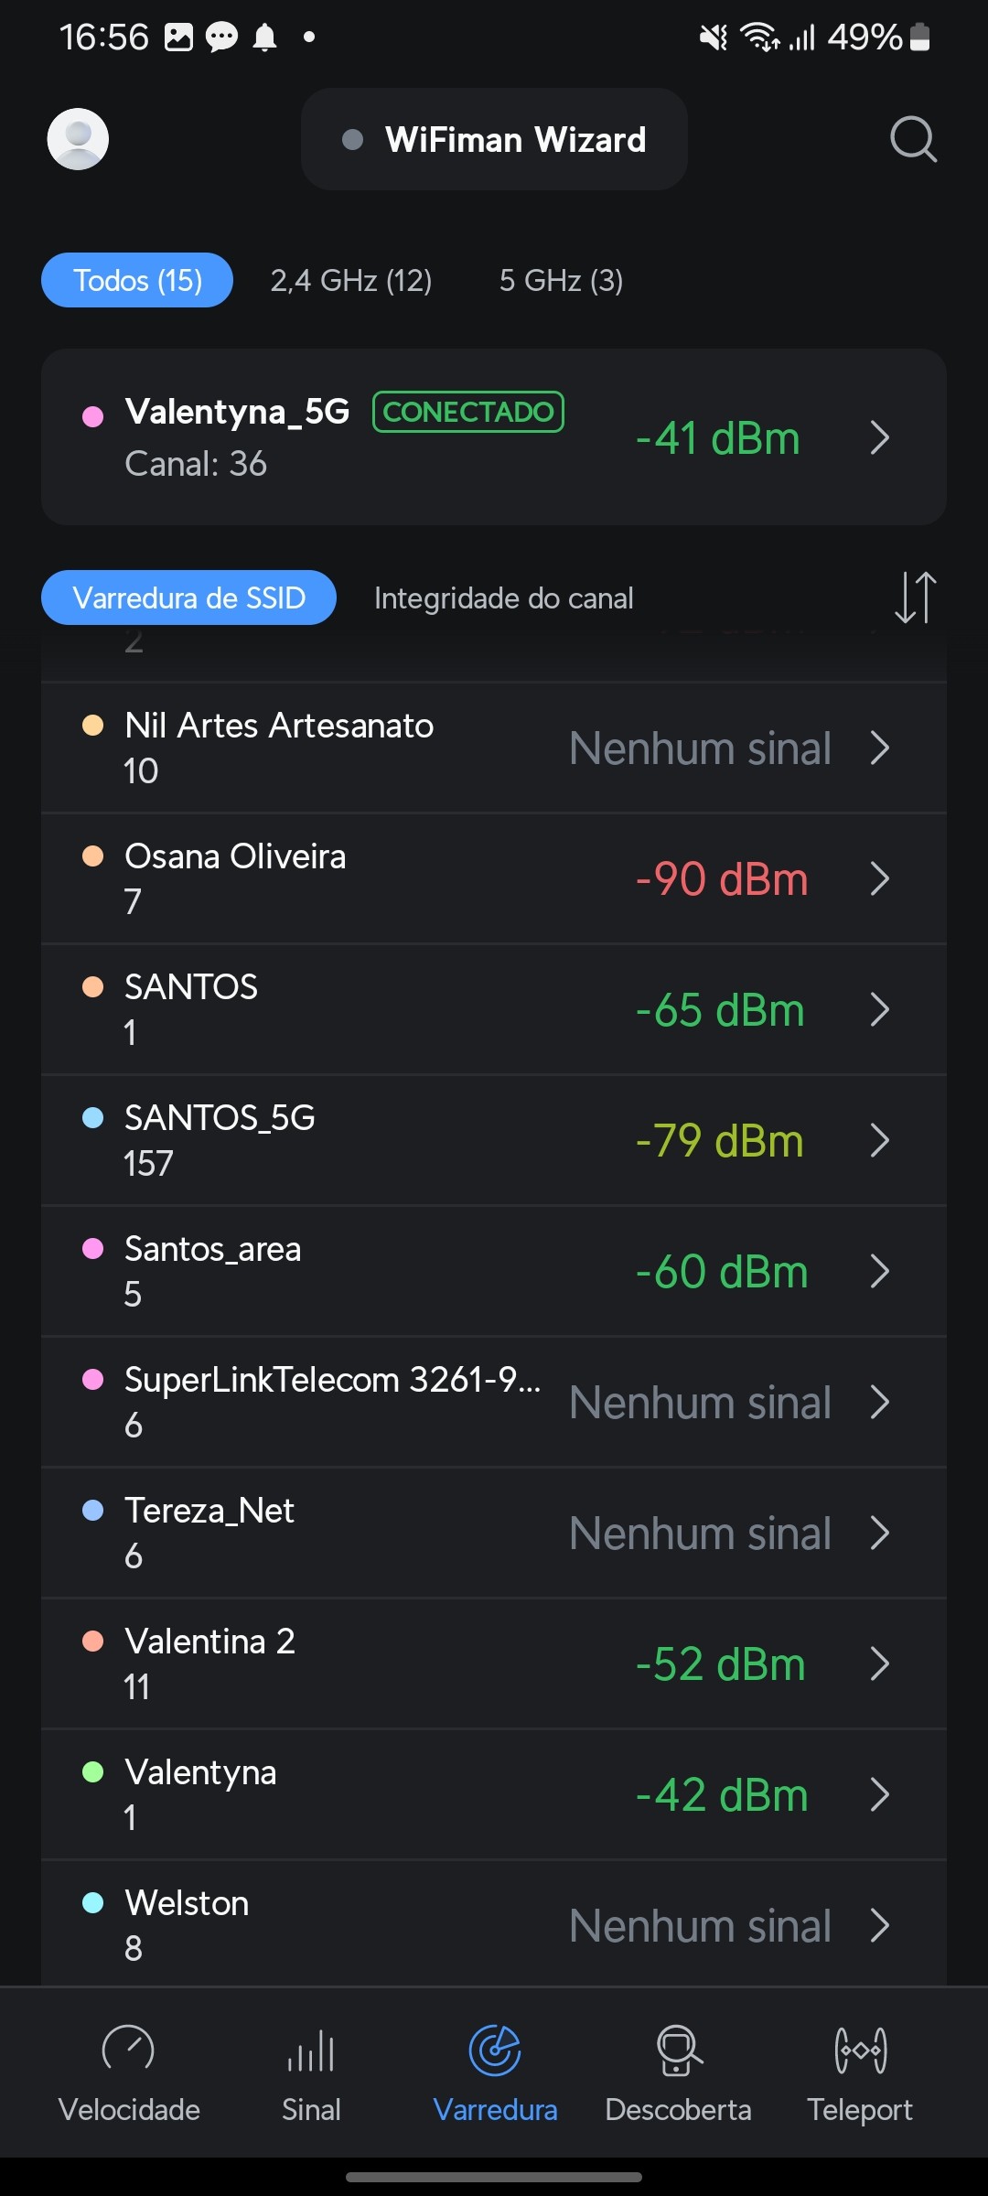Filter networks by 5 GHz (3)
Viewport: 988px width, 2196px height.
point(561,280)
